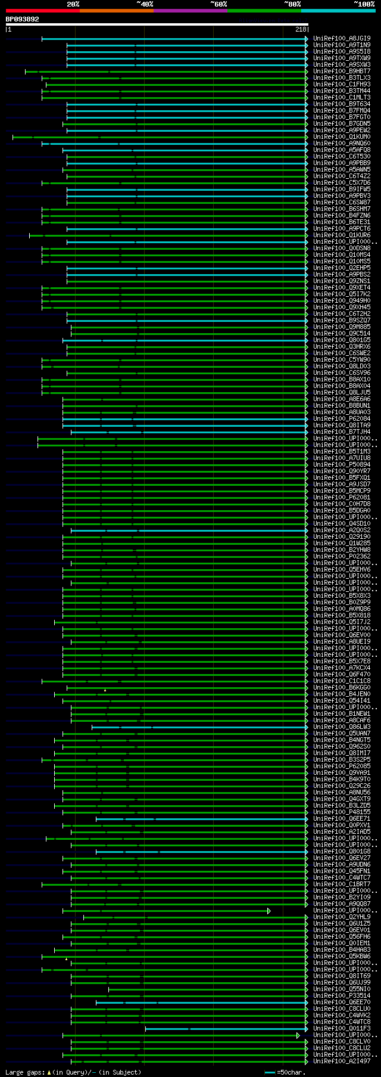Select label UniRef100_Q5I7J2
Image resolution: width=381 pixels, height=1077 pixels.
pos(342,622)
